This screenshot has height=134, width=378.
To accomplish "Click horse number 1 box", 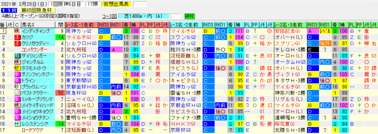I will click(x=3, y=31).
